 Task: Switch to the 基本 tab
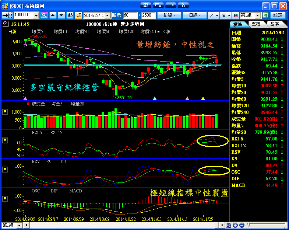(x=274, y=24)
